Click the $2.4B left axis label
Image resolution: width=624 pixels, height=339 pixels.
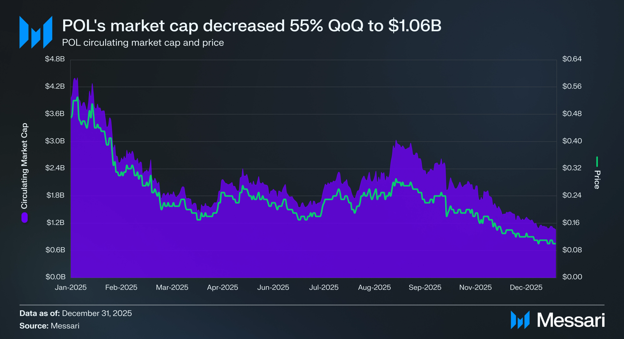click(x=55, y=168)
